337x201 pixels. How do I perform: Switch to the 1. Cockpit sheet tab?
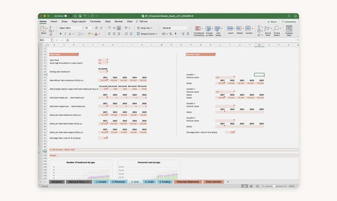pos(101,182)
